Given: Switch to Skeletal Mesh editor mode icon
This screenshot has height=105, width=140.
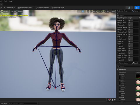Looking at the screenshot, I should tap(137, 8).
